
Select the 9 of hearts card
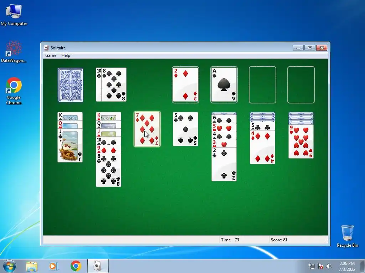point(301,141)
